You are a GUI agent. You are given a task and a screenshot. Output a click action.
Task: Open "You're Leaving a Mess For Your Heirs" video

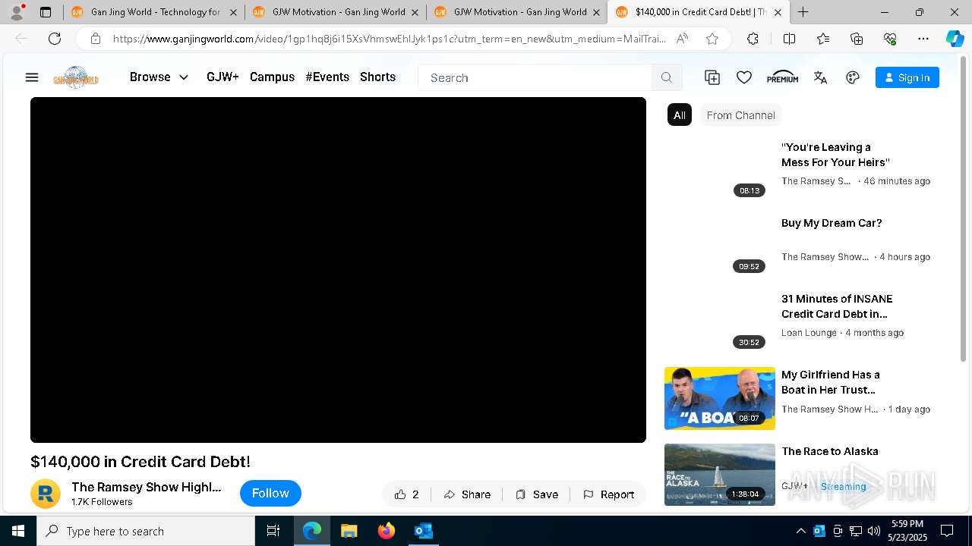(x=835, y=155)
